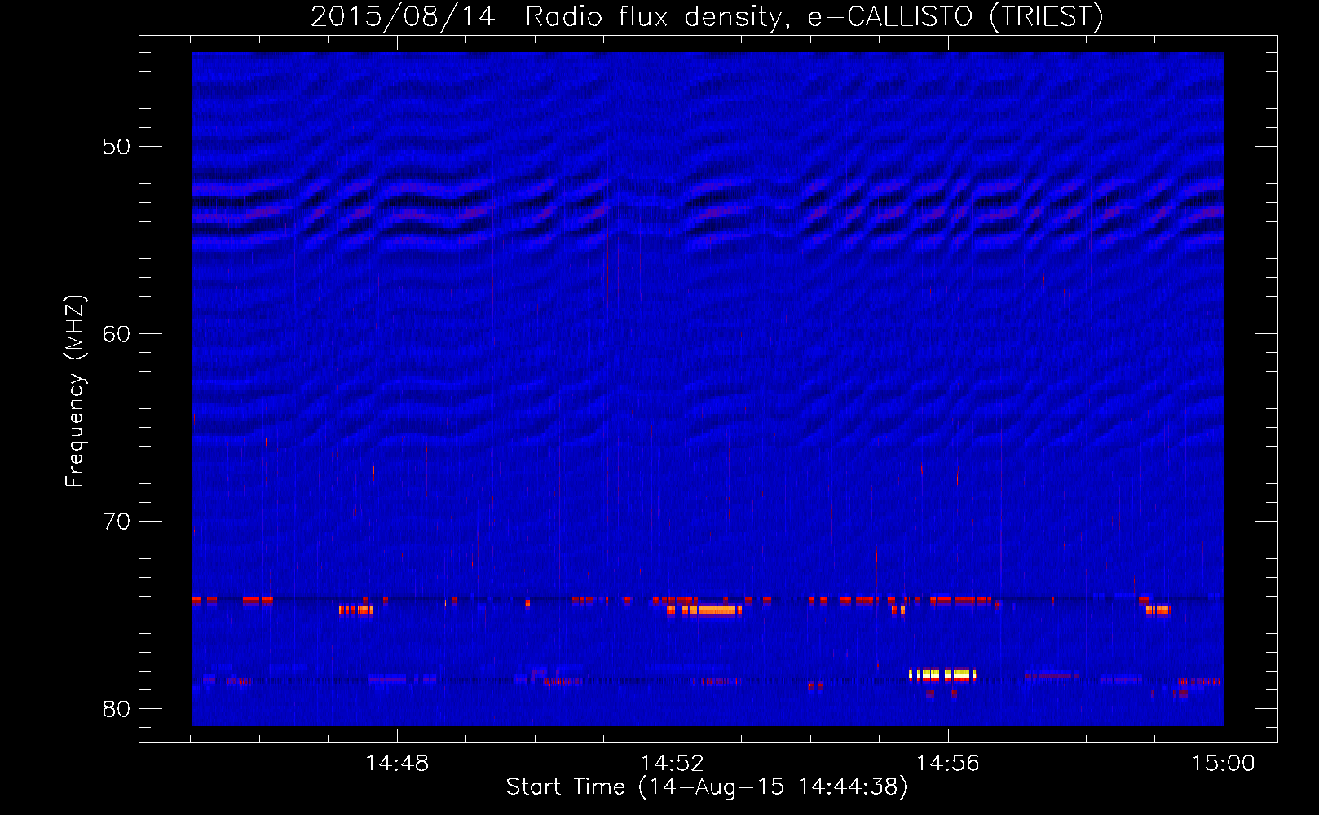Click the bright yellow burst near 14:56
1319x815 pixels.
[x=942, y=674]
